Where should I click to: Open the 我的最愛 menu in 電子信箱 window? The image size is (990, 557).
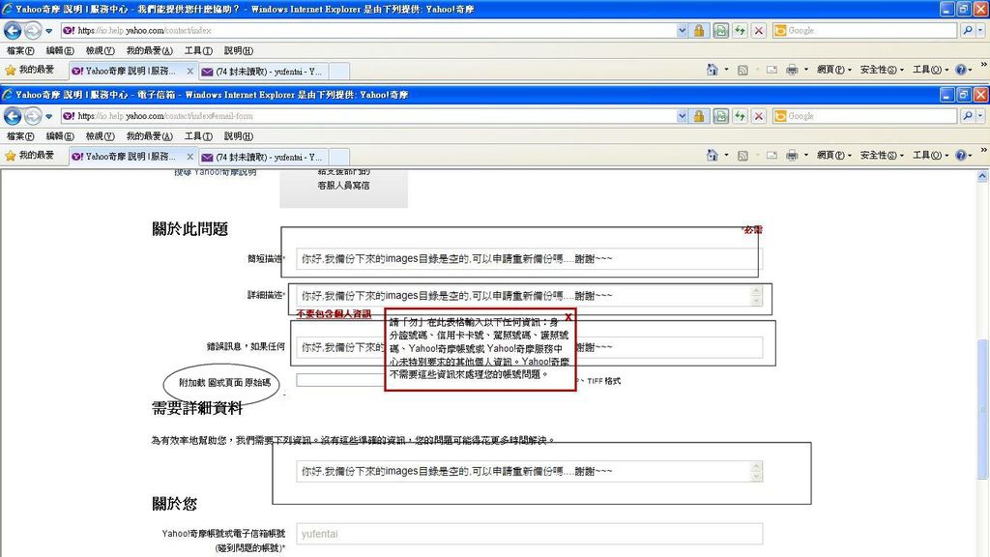tap(149, 136)
